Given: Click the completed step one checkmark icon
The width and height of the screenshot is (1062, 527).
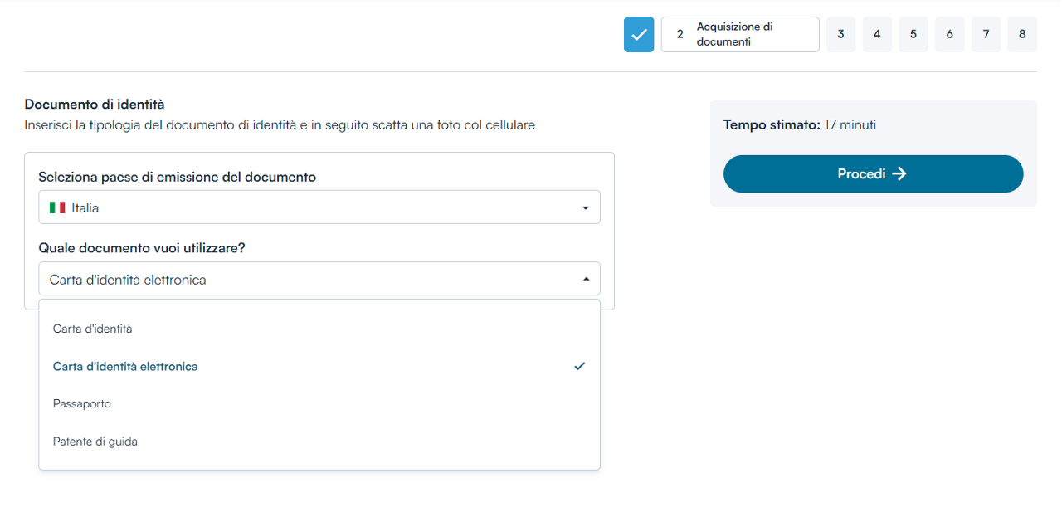Looking at the screenshot, I should 639,35.
